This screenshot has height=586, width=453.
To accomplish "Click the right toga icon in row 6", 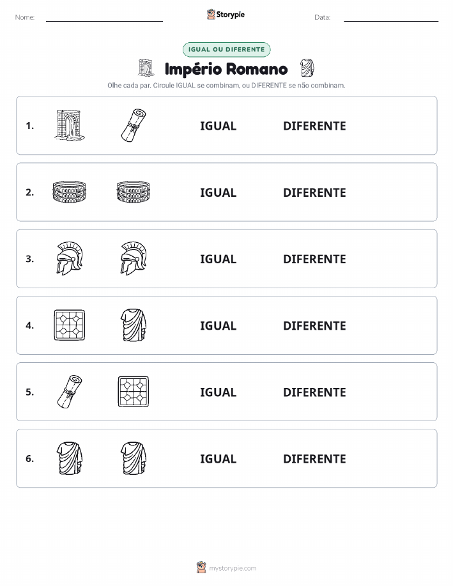I will [x=134, y=458].
